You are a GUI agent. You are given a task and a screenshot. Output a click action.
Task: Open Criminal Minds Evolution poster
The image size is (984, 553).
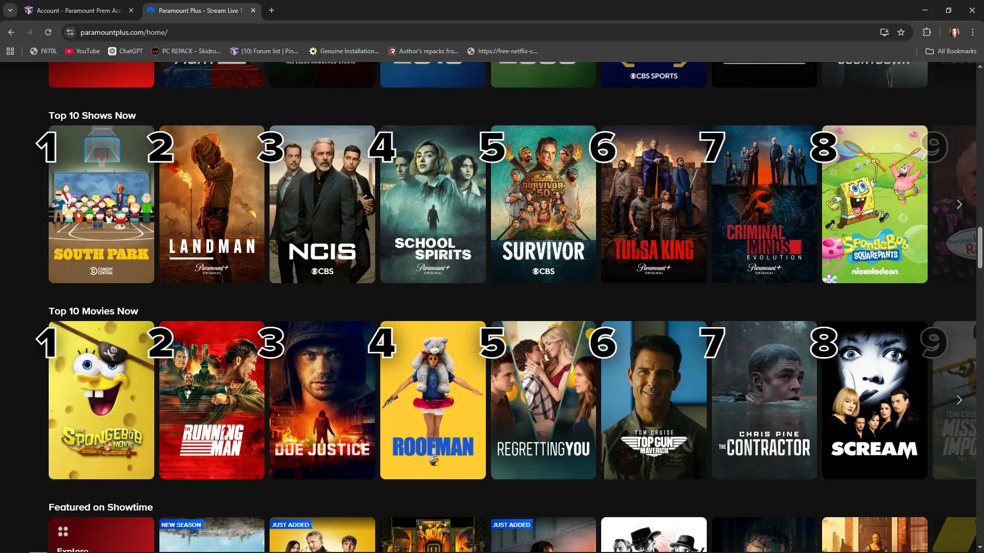click(764, 204)
